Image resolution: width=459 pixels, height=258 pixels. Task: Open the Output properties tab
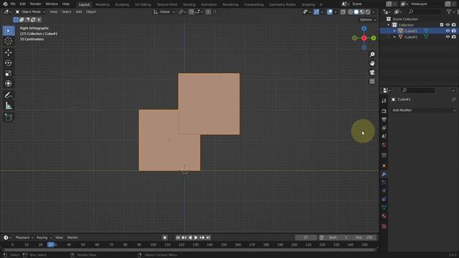384,120
